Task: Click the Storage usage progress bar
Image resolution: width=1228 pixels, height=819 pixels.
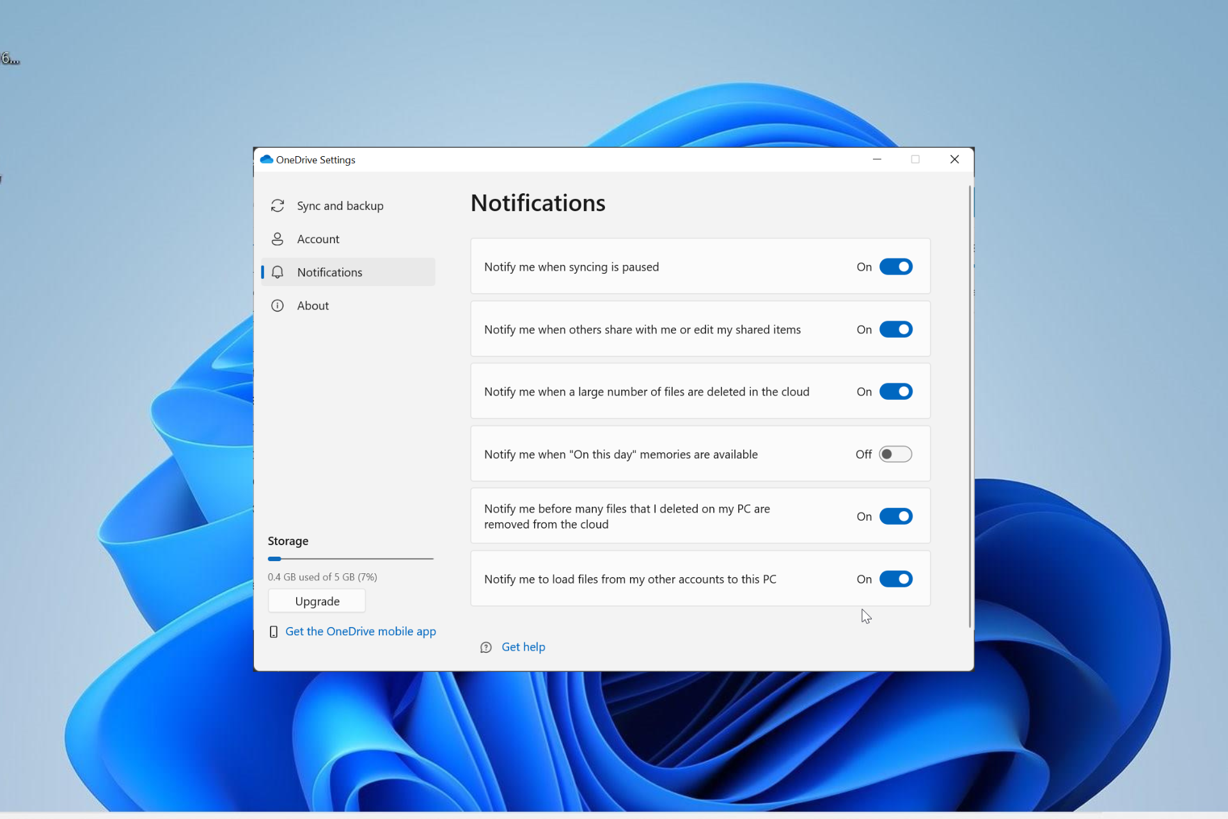Action: [x=350, y=559]
